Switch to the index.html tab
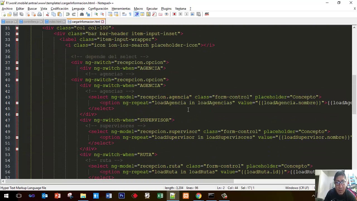The height and width of the screenshot is (201, 357). point(55,22)
